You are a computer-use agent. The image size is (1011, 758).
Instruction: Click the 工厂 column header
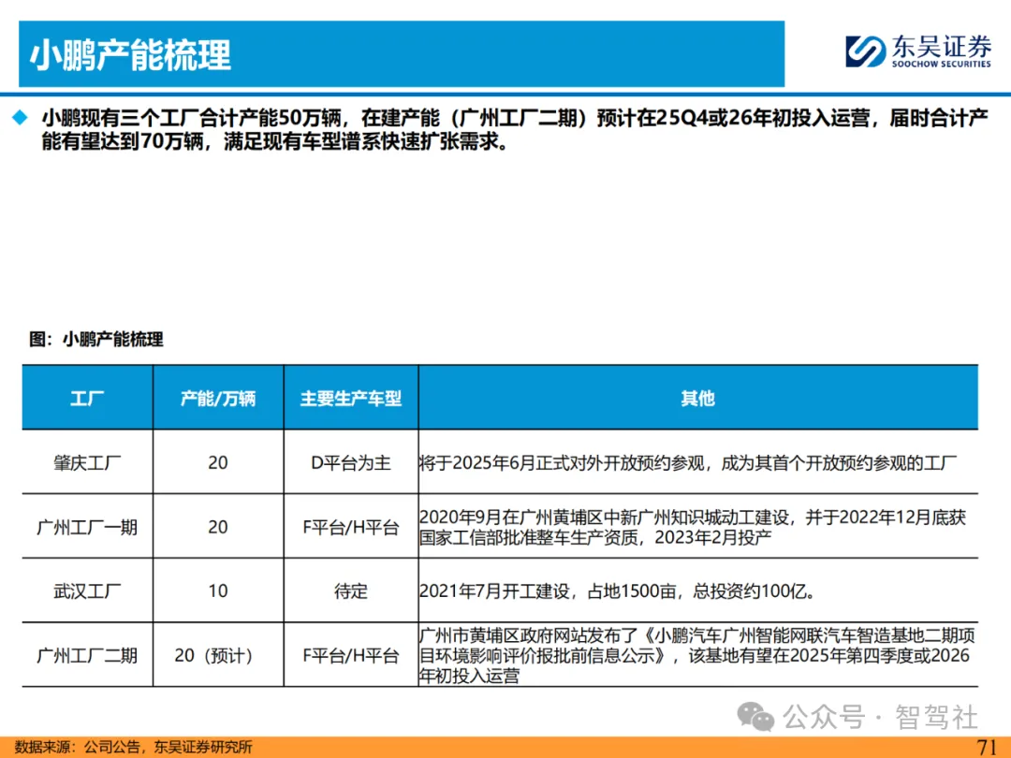(87, 399)
